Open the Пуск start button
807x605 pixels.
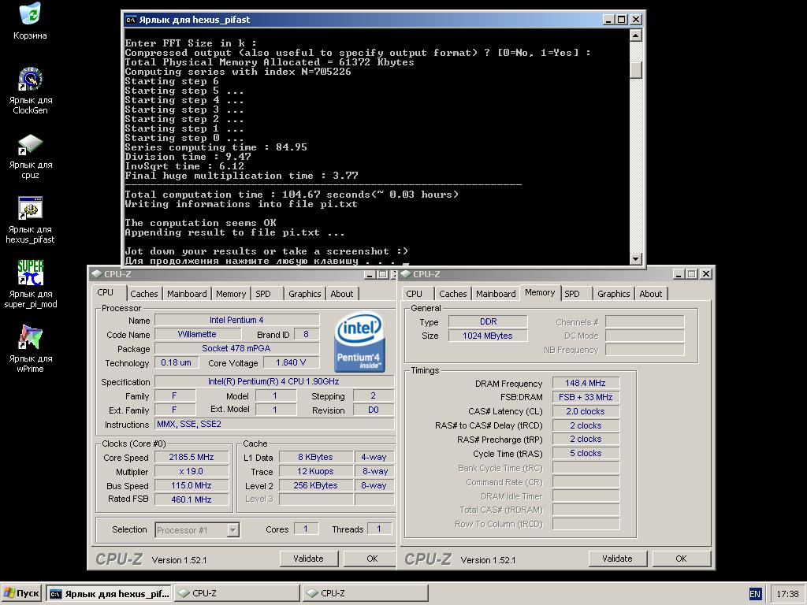tap(21, 593)
